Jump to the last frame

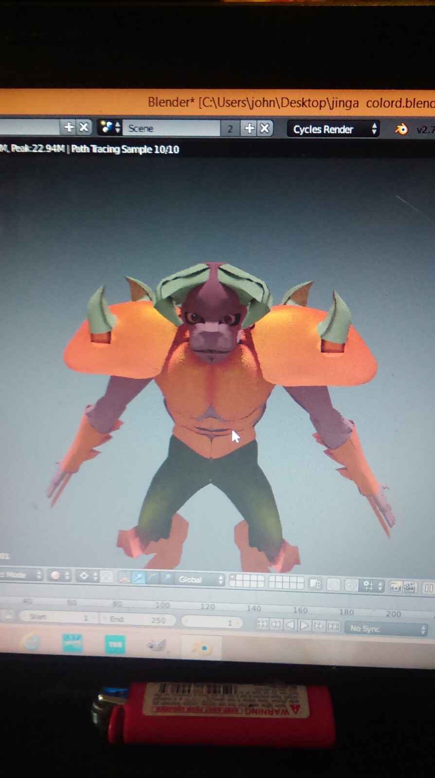(x=333, y=626)
